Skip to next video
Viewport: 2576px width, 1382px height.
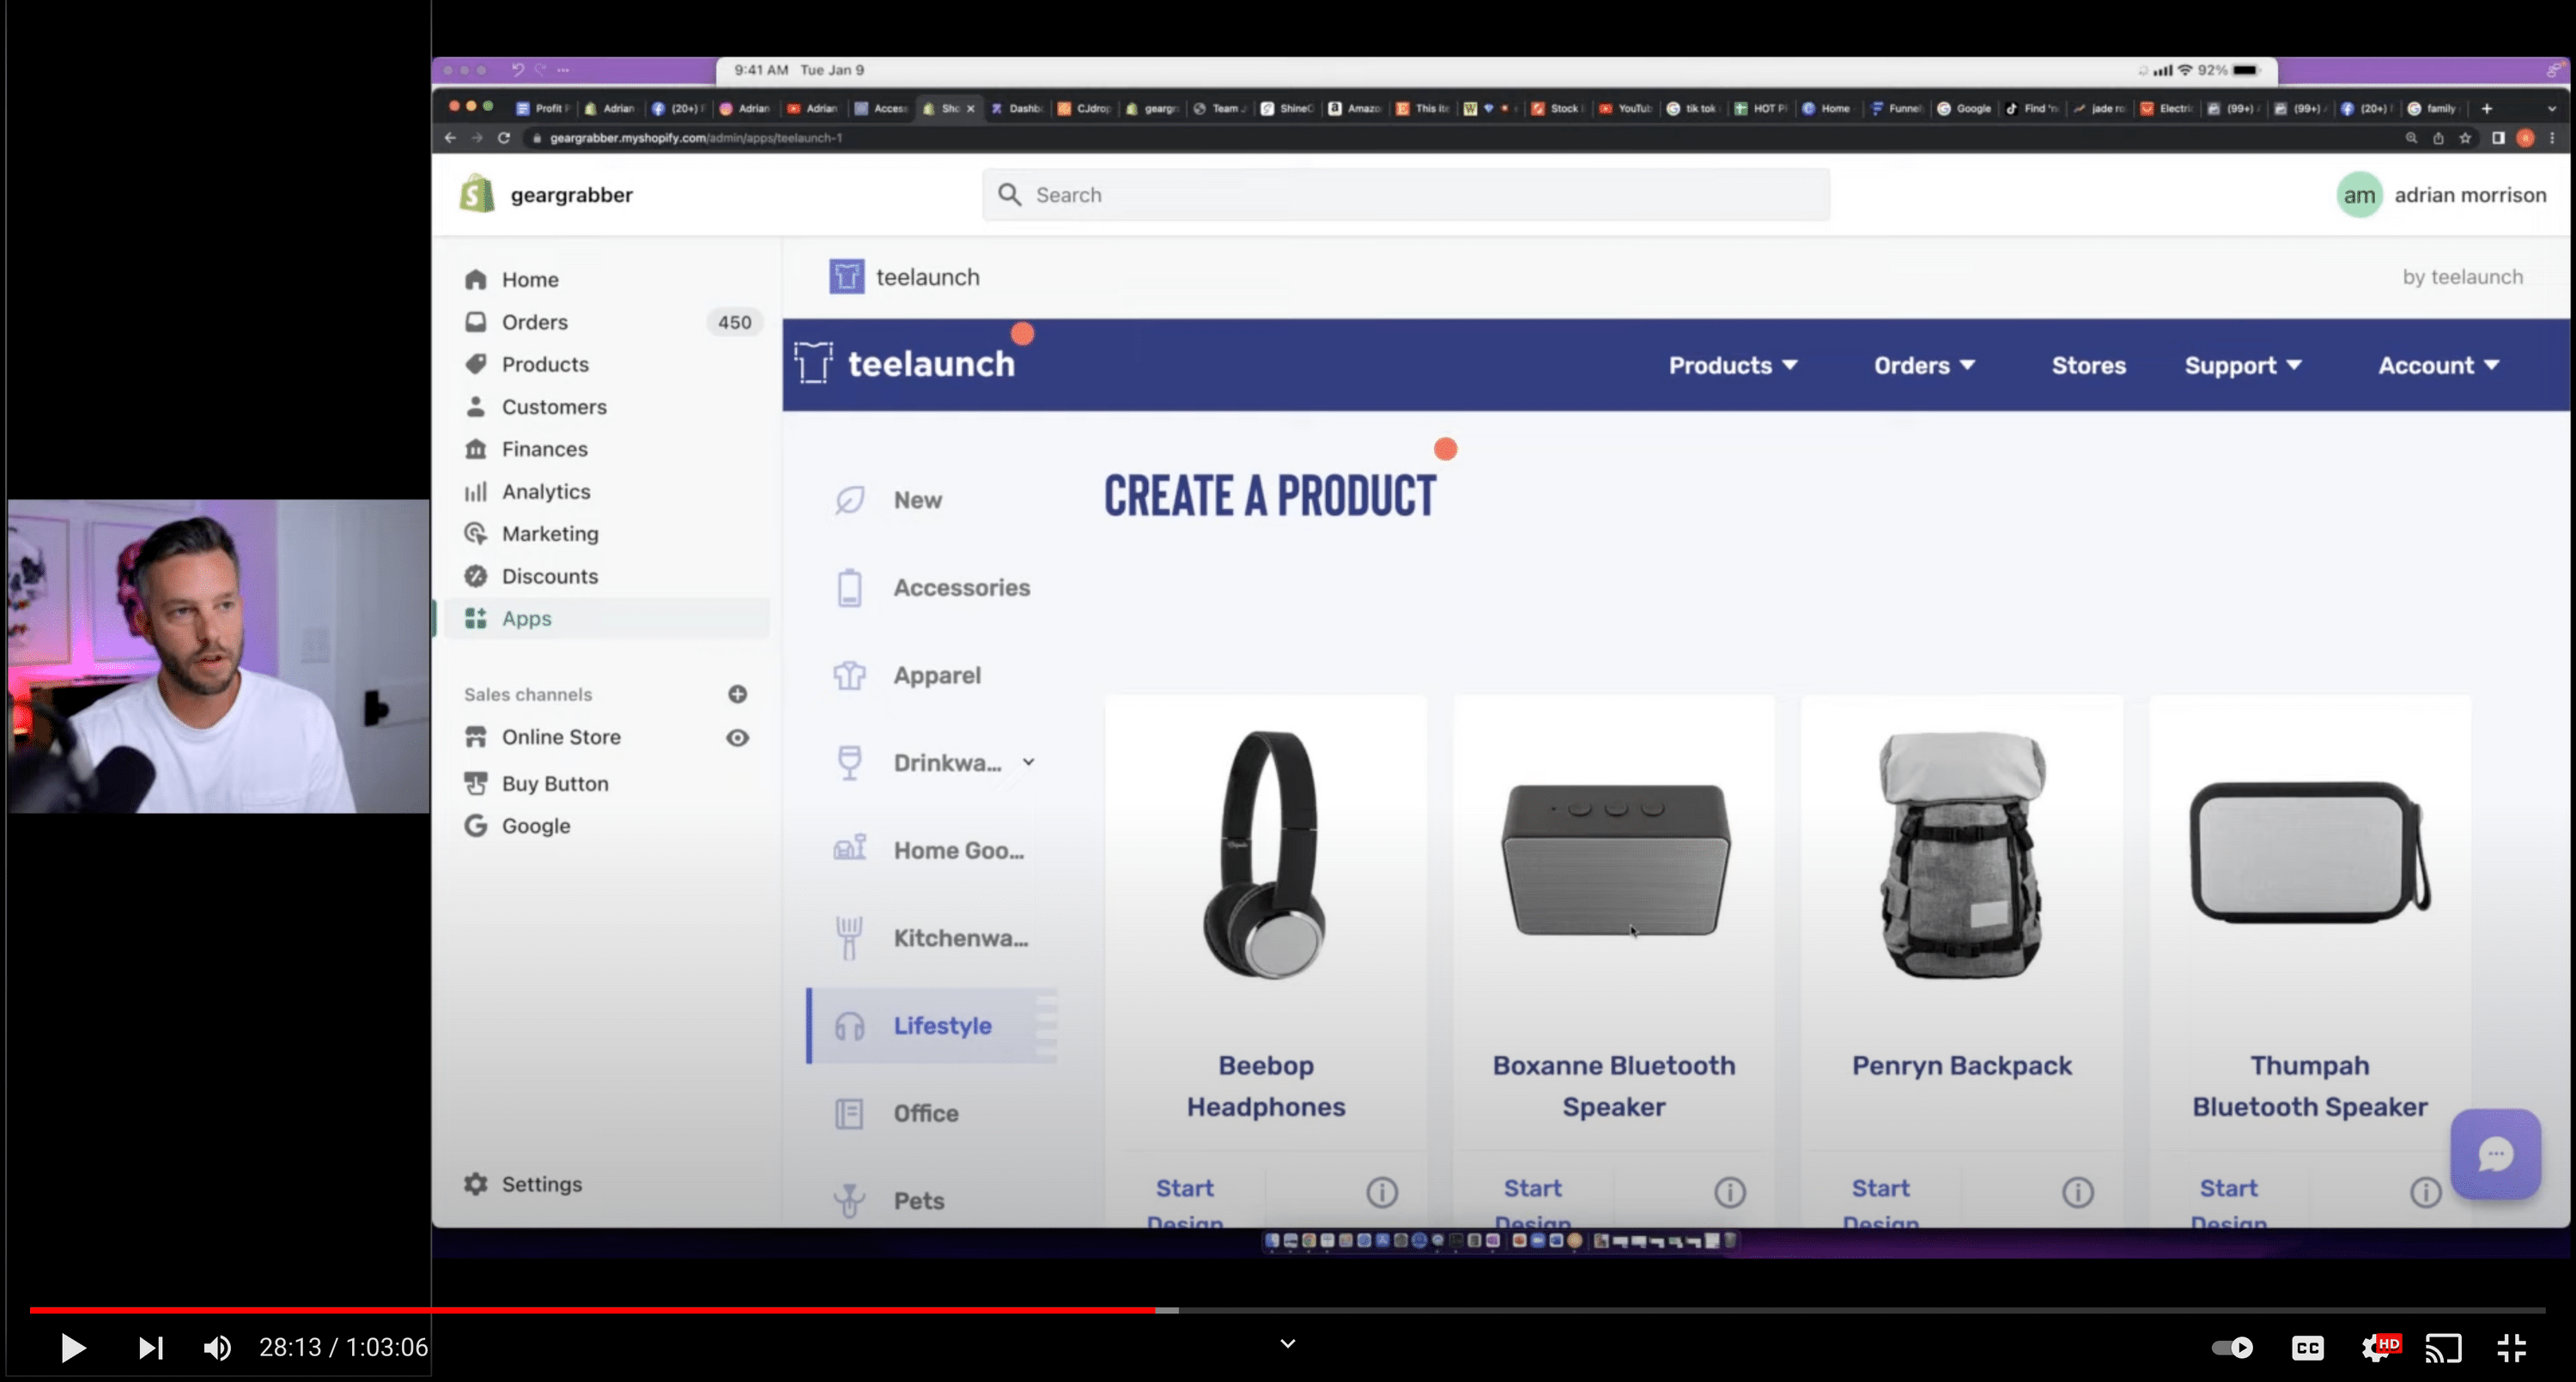pos(150,1348)
